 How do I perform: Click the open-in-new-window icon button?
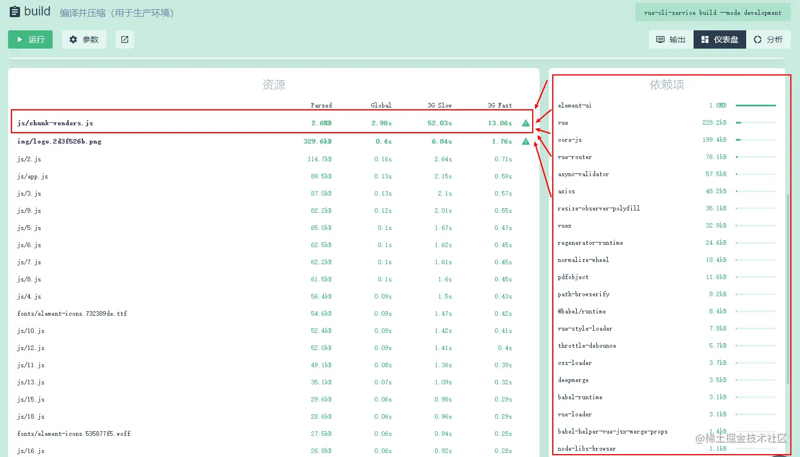[125, 39]
